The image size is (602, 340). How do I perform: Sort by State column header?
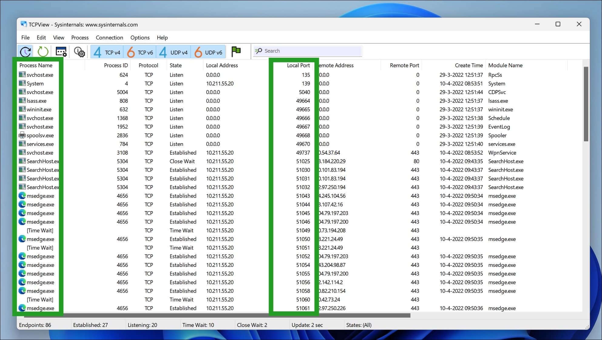(176, 65)
